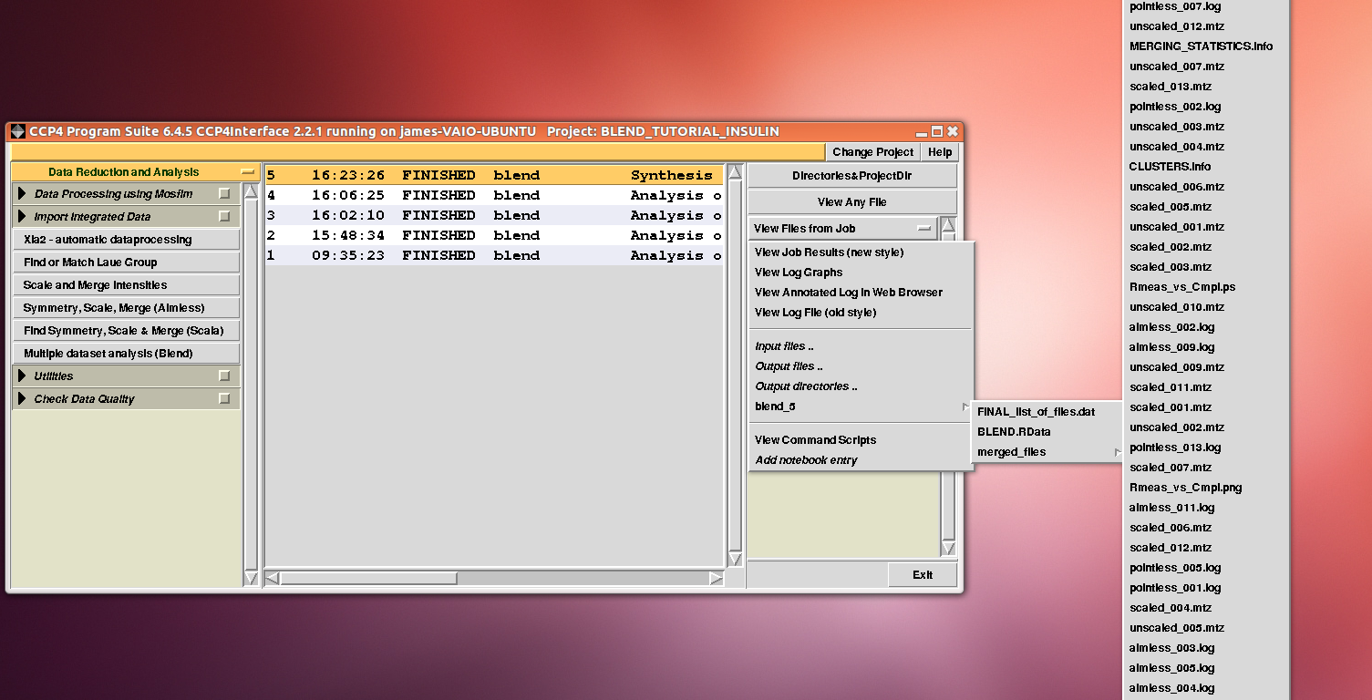
Task: Click the horizontal scrollbar thumb under job list
Action: click(x=369, y=578)
